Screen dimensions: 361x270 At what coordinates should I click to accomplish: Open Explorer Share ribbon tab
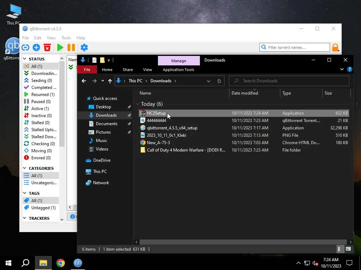[x=128, y=70]
